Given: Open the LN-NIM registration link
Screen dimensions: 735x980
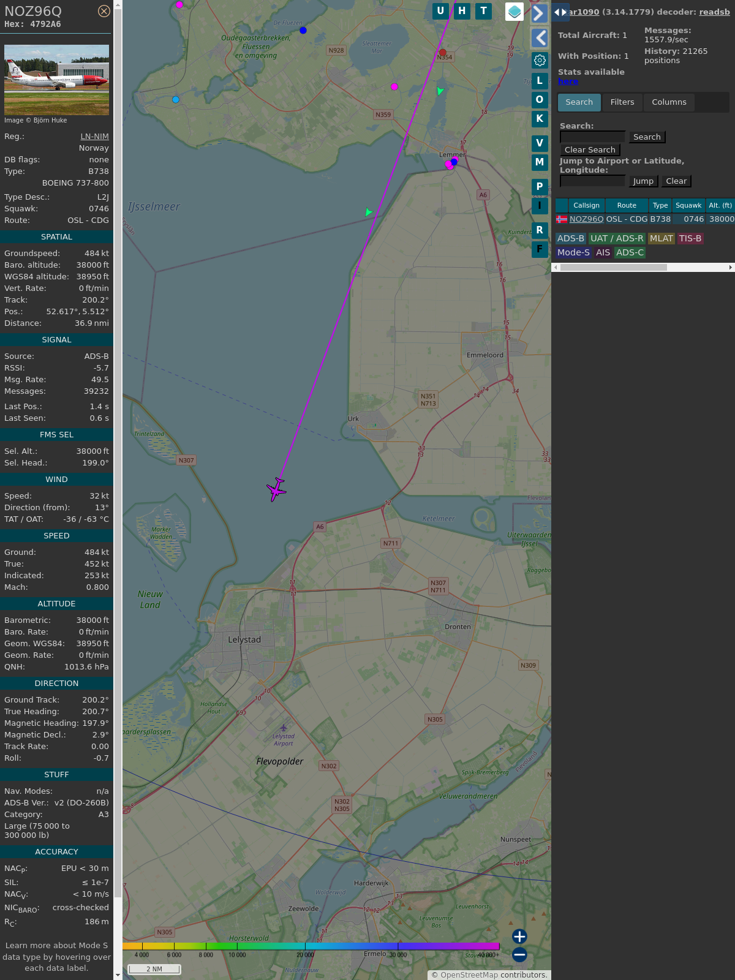Looking at the screenshot, I should click(94, 137).
